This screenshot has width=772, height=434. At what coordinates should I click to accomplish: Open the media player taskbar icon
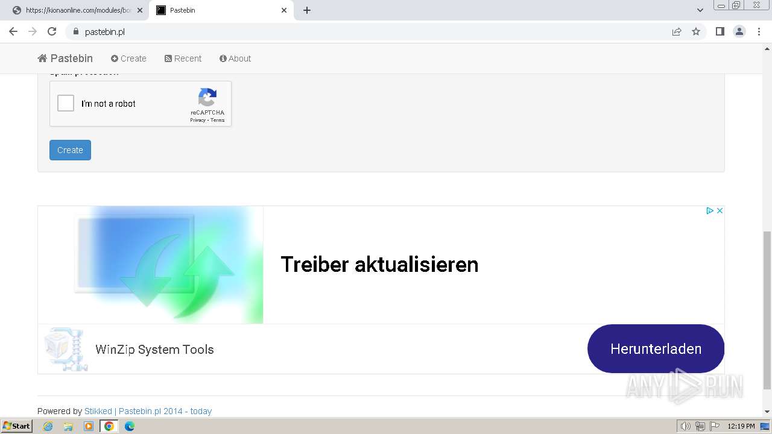89,426
